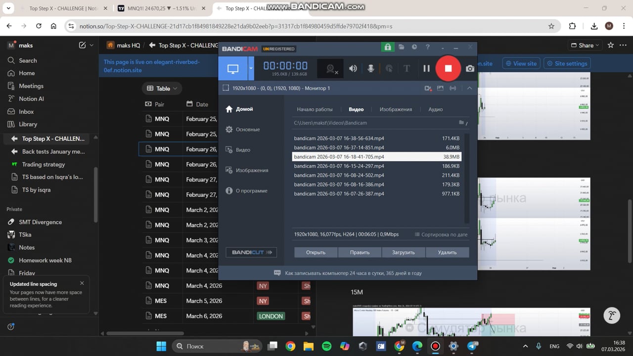Select file bandicam 2026-03-07 16-38-56-634.mp4
The image size is (633, 356).
coord(377,138)
